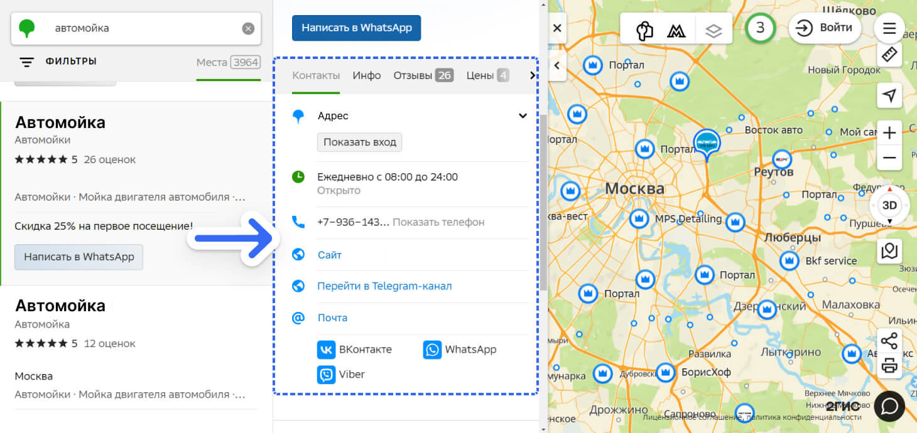Click the MPS Detailing map marker label
Viewport: 917px width, 433px height.
(688, 219)
